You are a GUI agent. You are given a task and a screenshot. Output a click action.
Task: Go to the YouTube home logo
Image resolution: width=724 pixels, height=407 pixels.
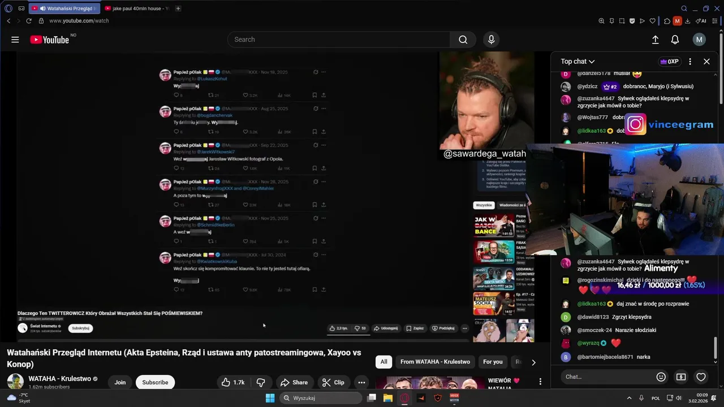[50, 40]
